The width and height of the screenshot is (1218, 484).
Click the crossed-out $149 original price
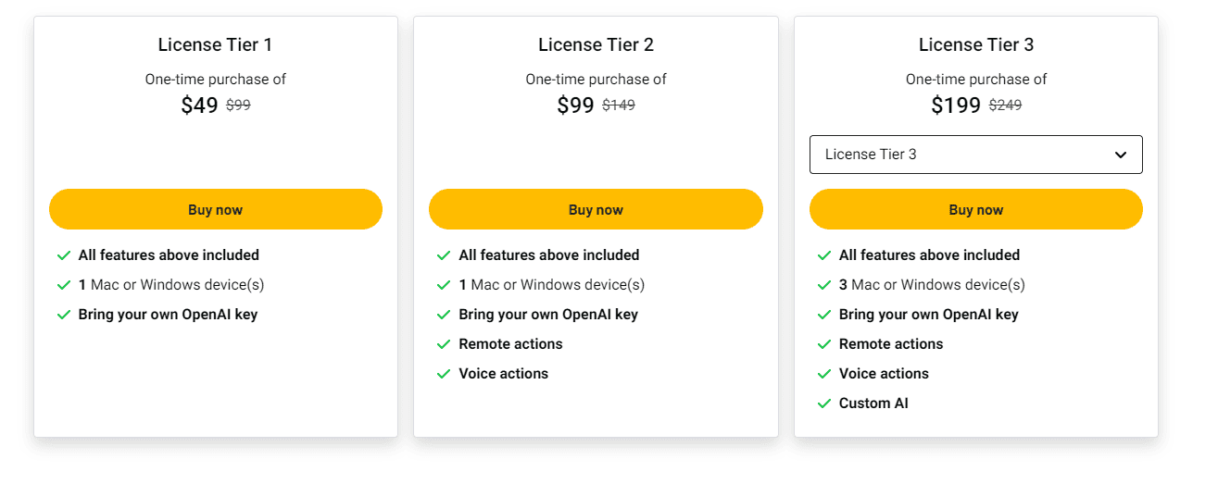pos(619,105)
